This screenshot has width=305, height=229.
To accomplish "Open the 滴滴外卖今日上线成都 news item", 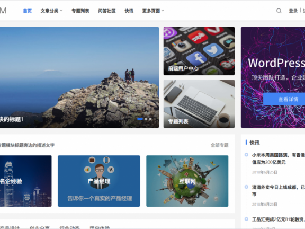I will click(x=279, y=191).
